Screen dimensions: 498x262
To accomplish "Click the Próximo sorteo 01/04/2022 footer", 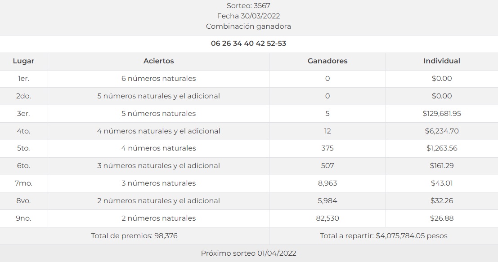I will (248, 253).
